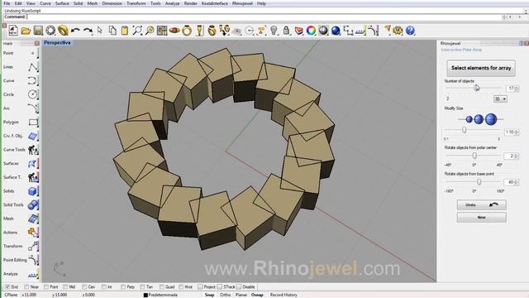529x298 pixels.
Task: Click the lightbulb icon in the toolbar
Action: point(274,31)
